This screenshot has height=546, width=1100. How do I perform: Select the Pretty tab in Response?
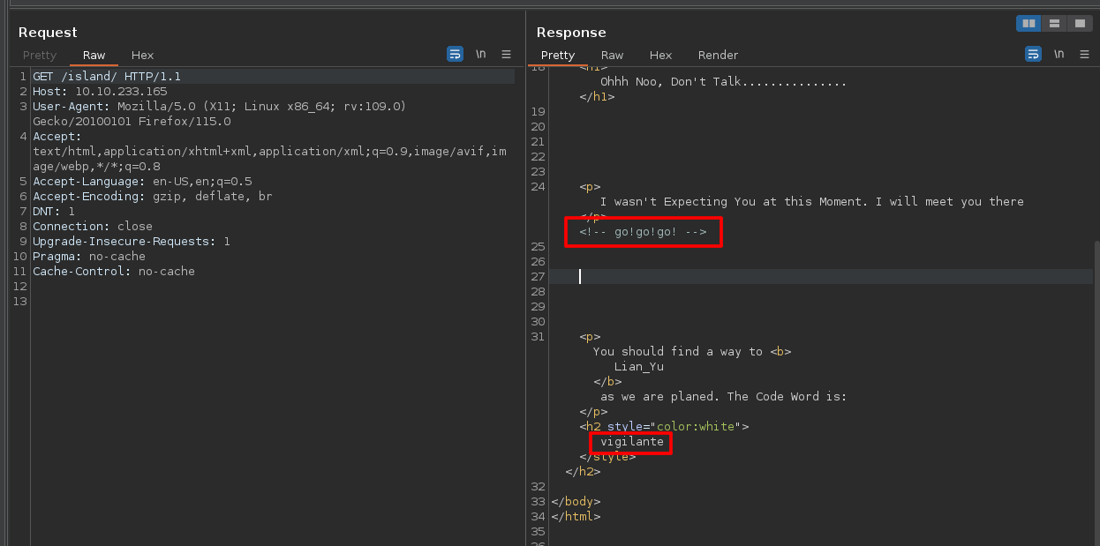click(x=558, y=55)
